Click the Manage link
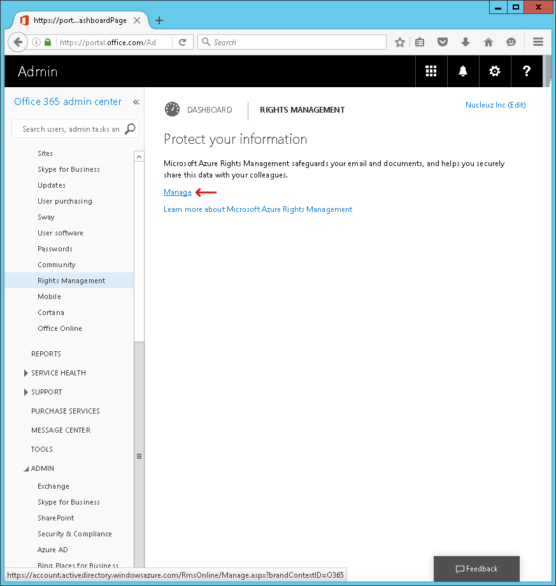The image size is (556, 586). coord(177,192)
